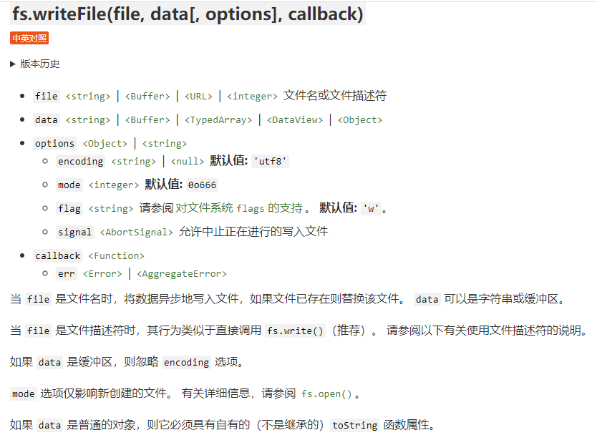
Task: Open the <AggregateError> type link
Action: click(181, 274)
